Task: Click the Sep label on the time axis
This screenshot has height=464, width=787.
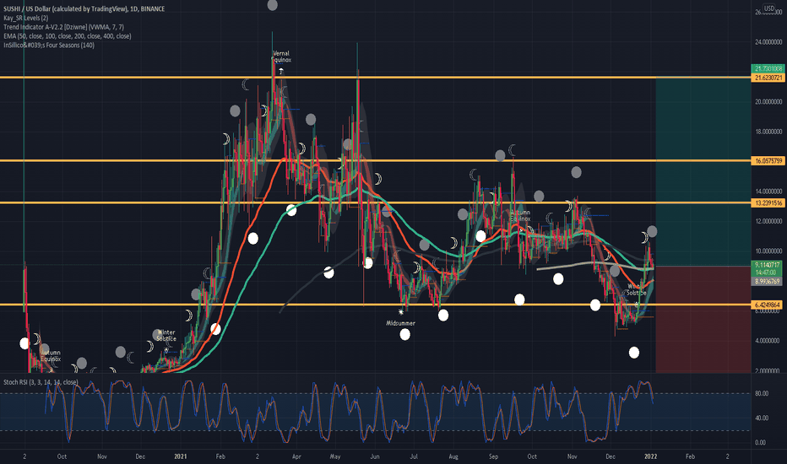Action: coord(493,456)
